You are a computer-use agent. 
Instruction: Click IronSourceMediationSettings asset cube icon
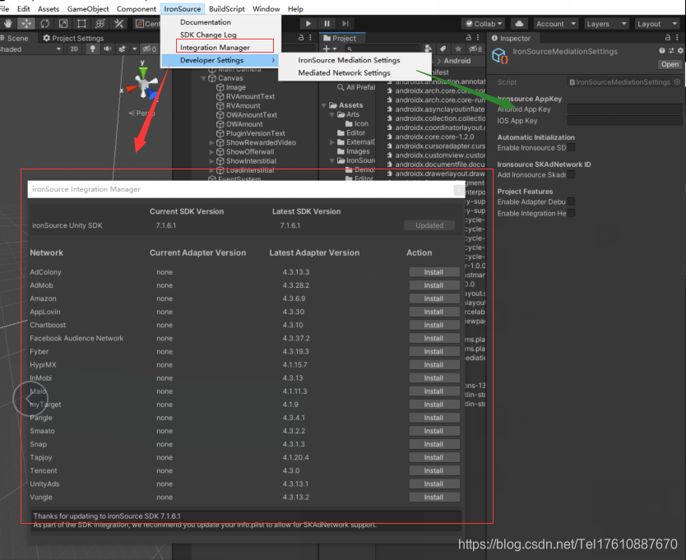pos(499,56)
